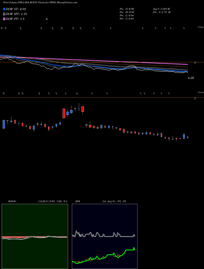This screenshot has width=204, height=269.
Task: Click the '<Tops' marker label
Action: pyautogui.click(x=200, y=27)
